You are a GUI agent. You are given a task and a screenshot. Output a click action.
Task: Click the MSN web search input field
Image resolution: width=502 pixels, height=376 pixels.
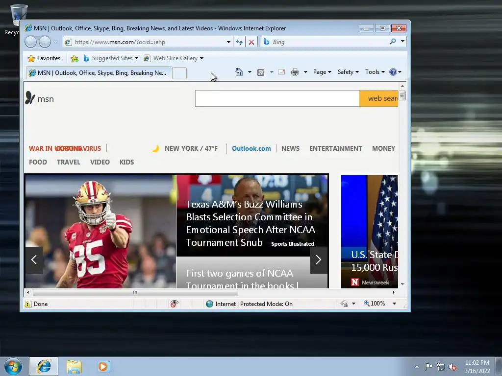tap(277, 98)
